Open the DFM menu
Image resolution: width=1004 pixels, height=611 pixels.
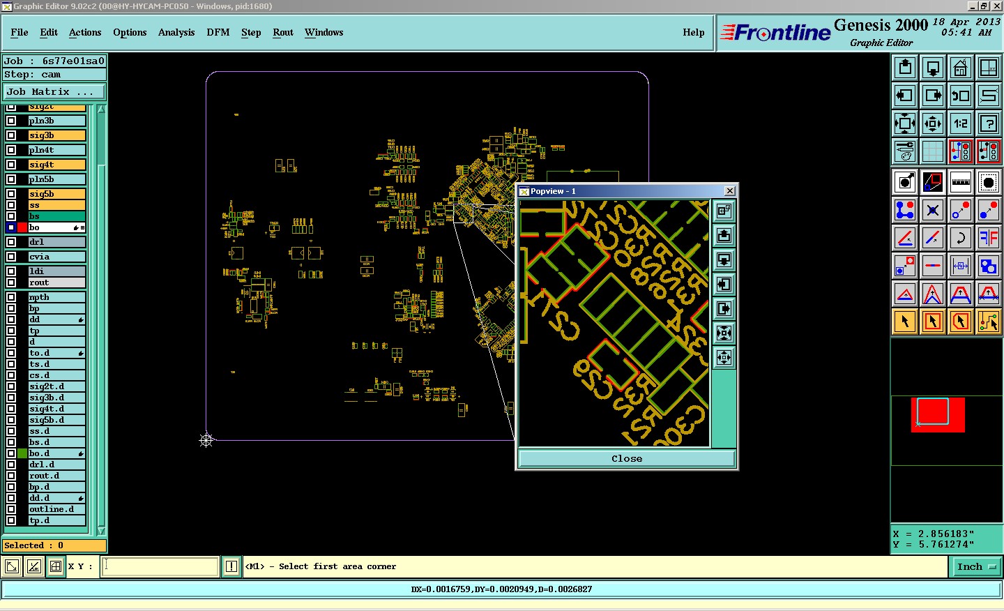(x=218, y=32)
